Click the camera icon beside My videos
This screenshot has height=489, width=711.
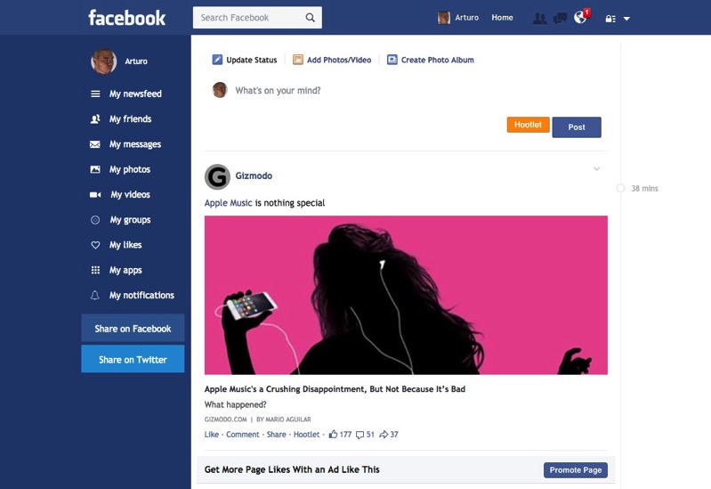pyautogui.click(x=95, y=195)
